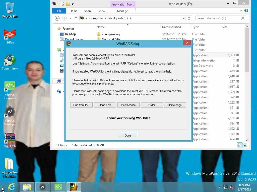Click the New folder quick access icon
Viewport: 257px width, 192px height.
click(68, 4)
